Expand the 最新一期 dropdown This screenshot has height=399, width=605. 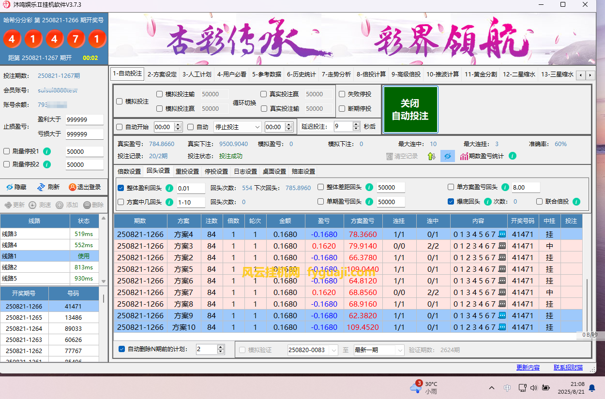pos(378,350)
